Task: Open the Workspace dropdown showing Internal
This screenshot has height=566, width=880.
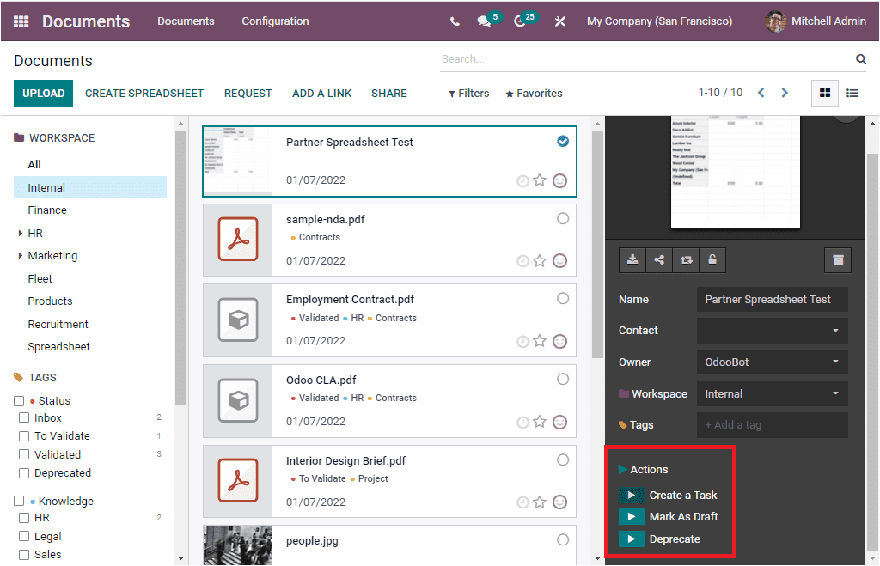Action: point(773,393)
